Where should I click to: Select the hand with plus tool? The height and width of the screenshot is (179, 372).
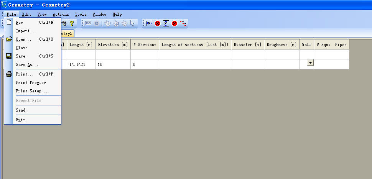coord(116,23)
